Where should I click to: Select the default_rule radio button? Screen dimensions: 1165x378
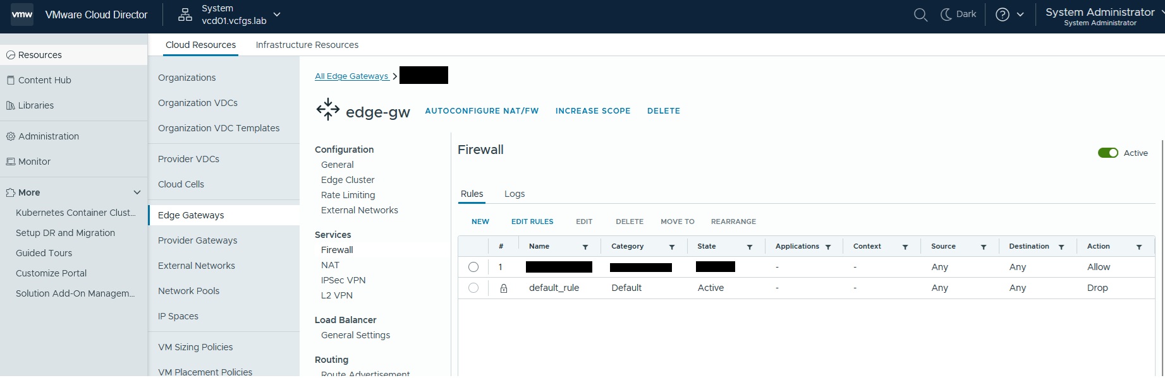pyautogui.click(x=473, y=288)
